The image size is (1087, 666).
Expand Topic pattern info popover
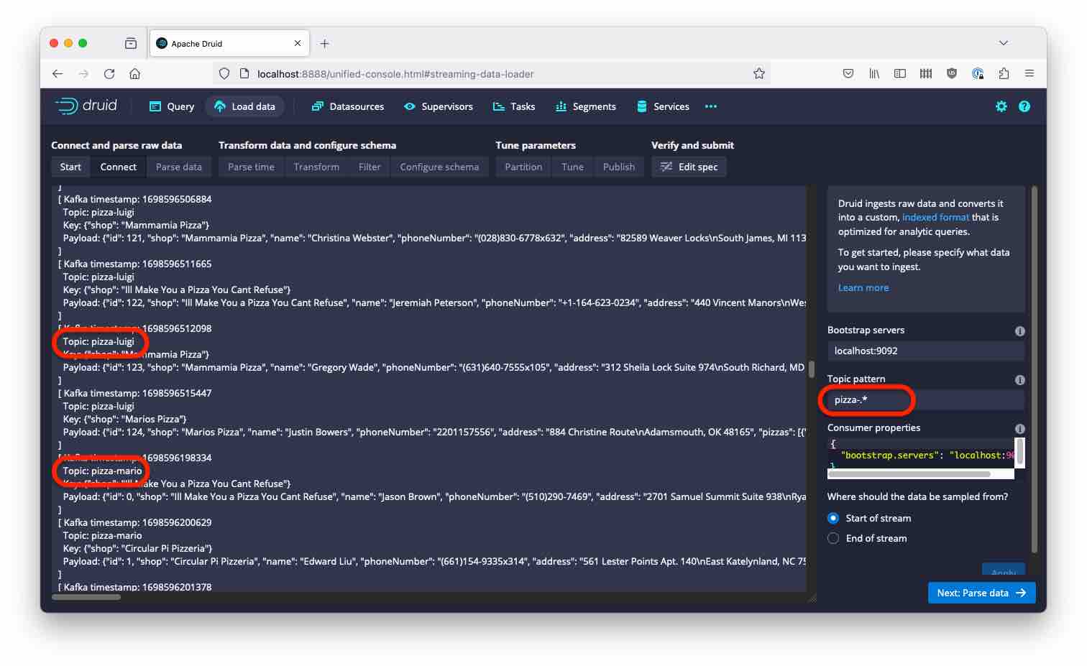tap(1019, 379)
